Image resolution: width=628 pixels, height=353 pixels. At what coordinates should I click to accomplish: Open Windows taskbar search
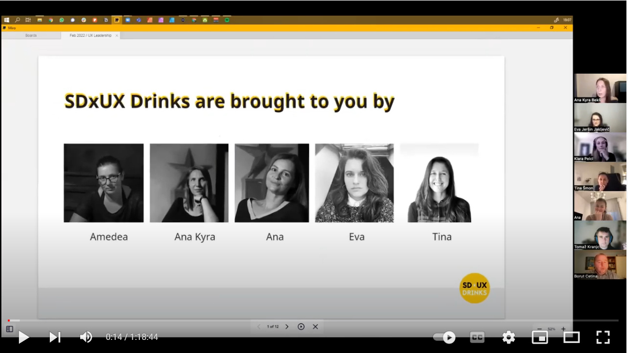tap(17, 19)
